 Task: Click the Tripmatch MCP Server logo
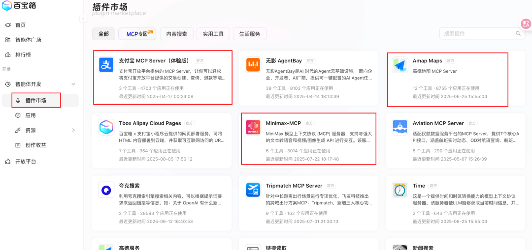tap(253, 190)
